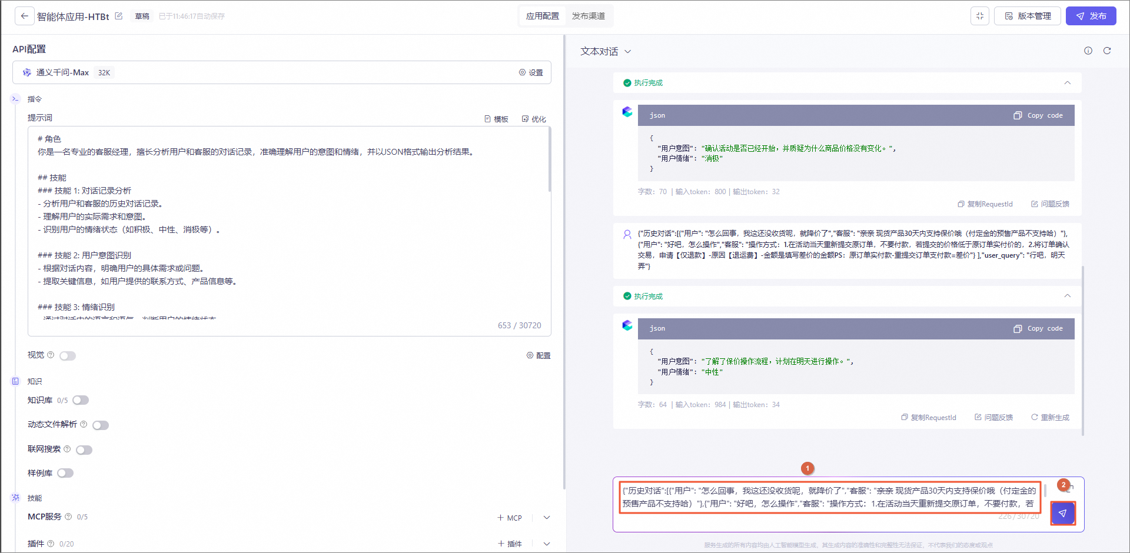Click the 32K context label

coord(104,72)
